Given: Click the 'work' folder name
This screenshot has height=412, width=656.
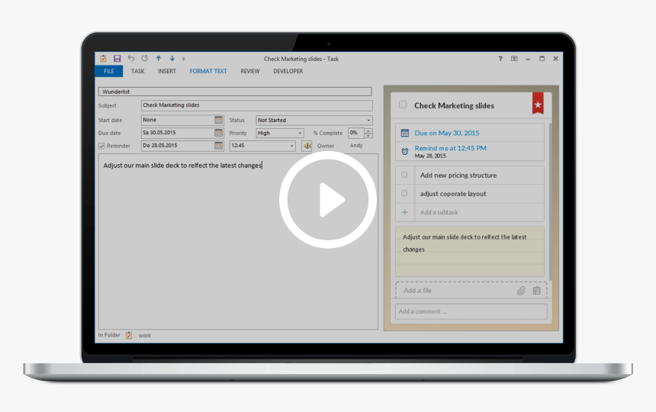Looking at the screenshot, I should tap(145, 336).
